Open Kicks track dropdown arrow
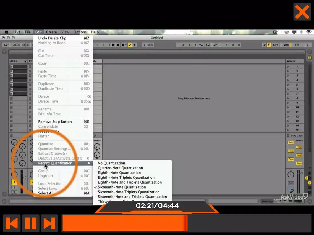 26,61
